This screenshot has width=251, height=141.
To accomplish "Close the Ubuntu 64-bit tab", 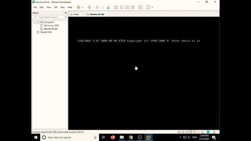I will pyautogui.click(x=107, y=14).
